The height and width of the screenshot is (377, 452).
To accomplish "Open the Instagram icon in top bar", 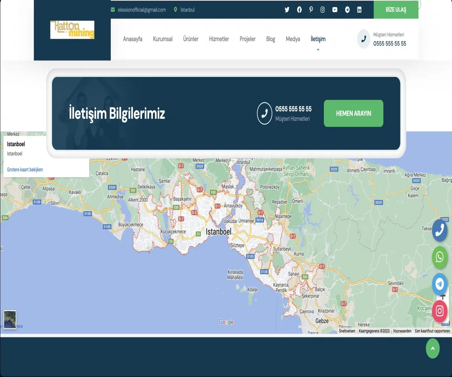I will coord(322,10).
